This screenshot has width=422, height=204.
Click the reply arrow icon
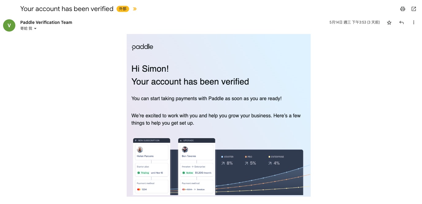(401, 22)
